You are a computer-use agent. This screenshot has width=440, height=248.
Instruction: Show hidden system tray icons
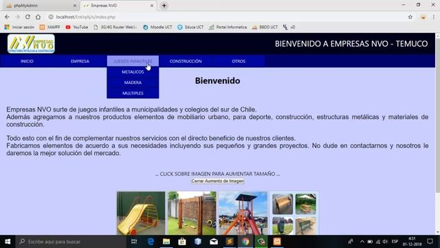click(x=362, y=242)
